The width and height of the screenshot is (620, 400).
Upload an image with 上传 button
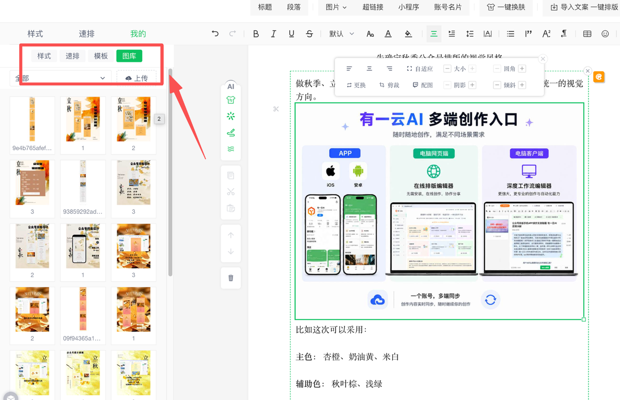click(x=136, y=78)
